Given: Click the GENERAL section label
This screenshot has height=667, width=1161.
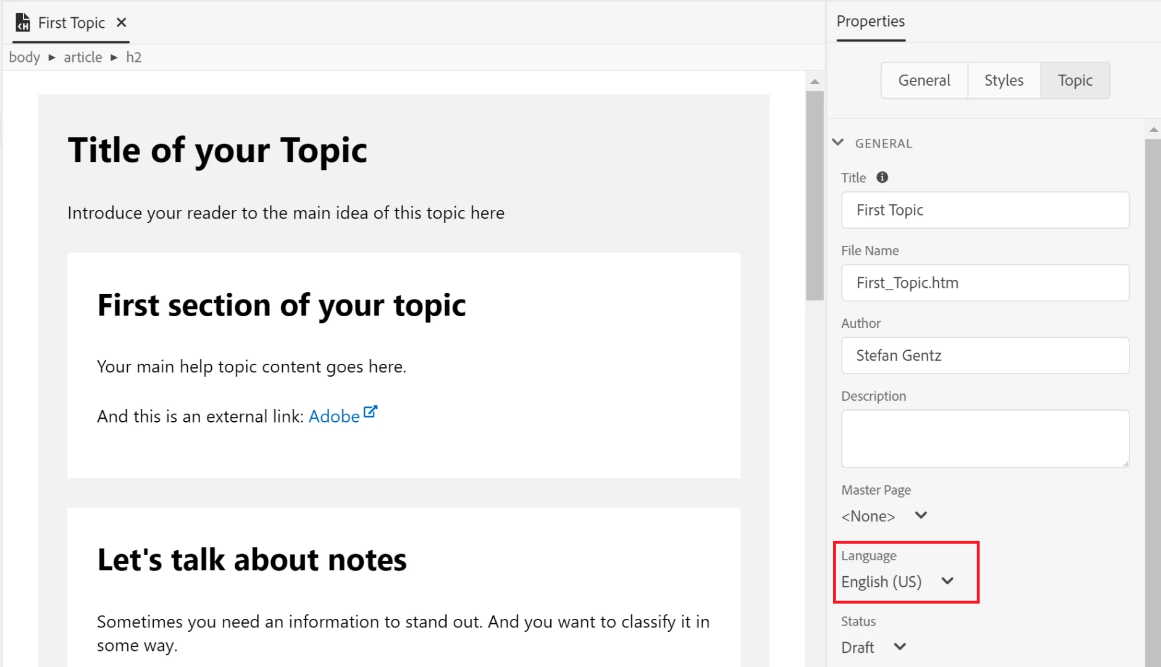Looking at the screenshot, I should 883,143.
